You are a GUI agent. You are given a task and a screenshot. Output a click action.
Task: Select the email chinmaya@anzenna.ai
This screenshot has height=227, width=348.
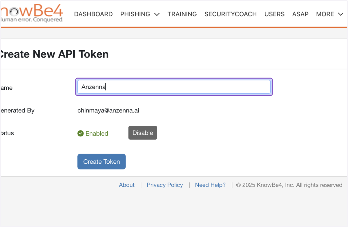108,110
